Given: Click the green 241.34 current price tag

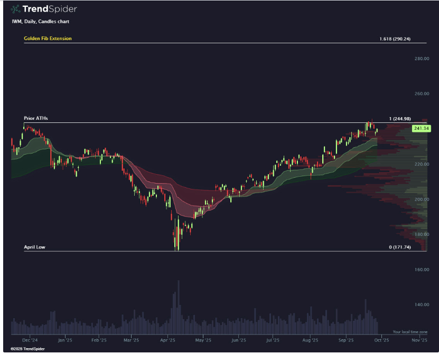Looking at the screenshot, I should pyautogui.click(x=421, y=128).
